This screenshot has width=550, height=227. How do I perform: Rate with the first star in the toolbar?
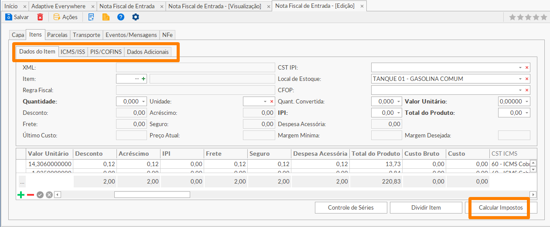coord(512,17)
